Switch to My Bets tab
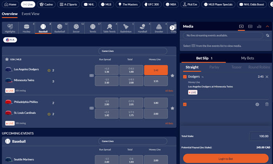 pyautogui.click(x=248, y=58)
